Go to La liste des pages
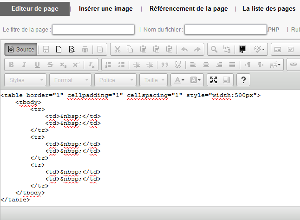 pyautogui.click(x=268, y=8)
